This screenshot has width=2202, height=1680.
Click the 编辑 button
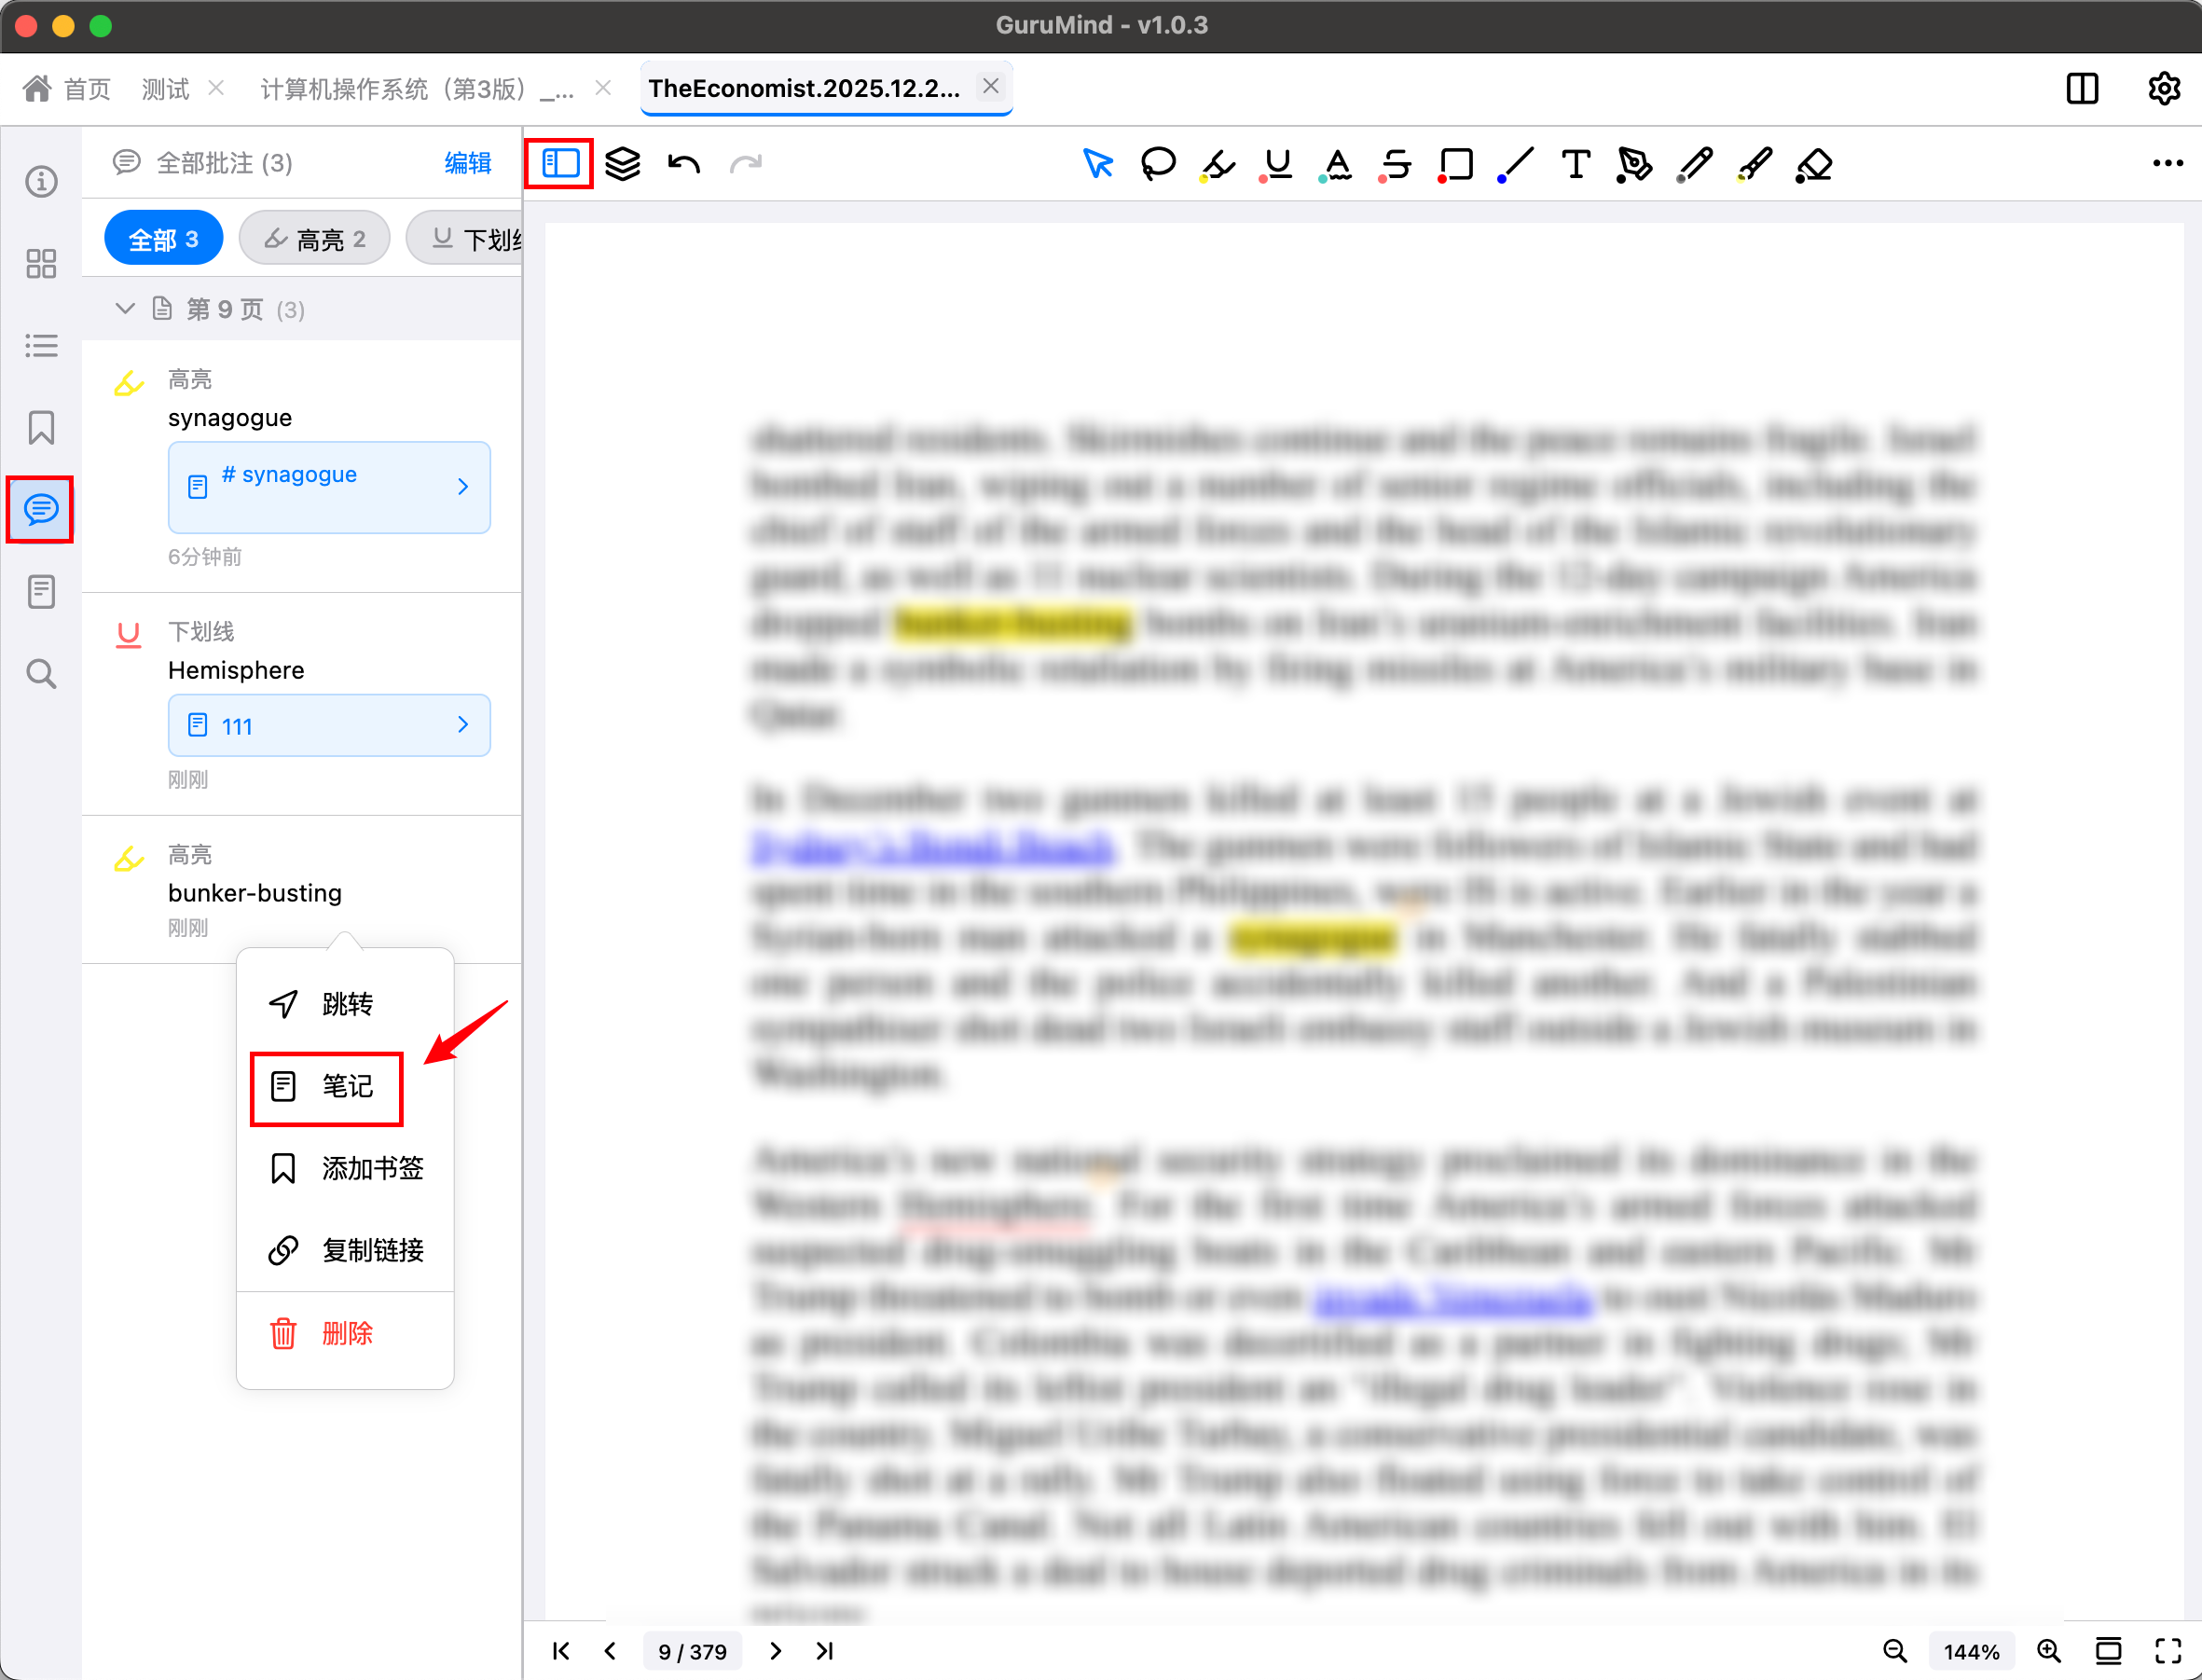(x=467, y=163)
